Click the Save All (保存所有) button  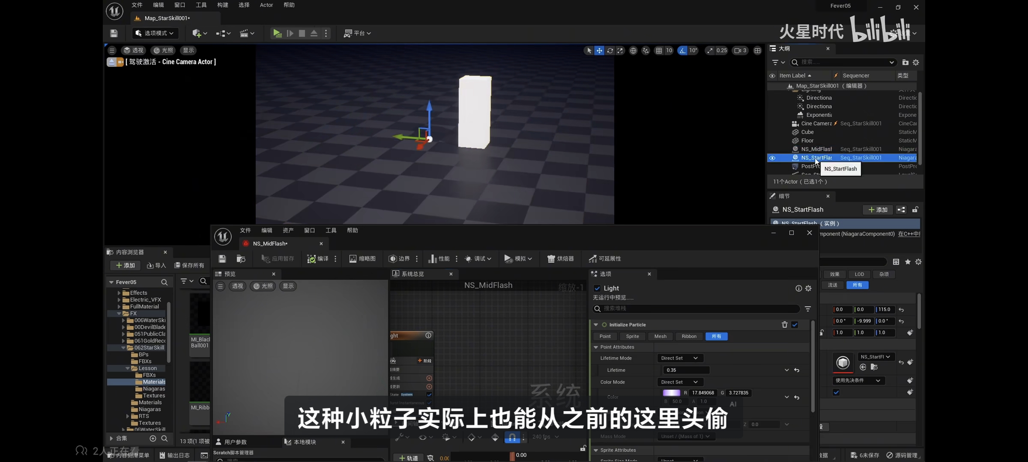[189, 265]
